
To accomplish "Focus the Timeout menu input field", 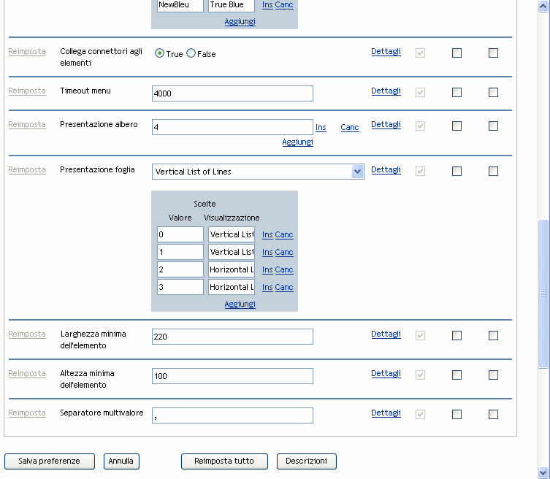I will click(232, 93).
